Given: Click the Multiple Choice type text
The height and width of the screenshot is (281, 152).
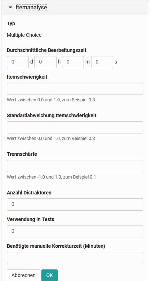Looking at the screenshot, I should click(24, 35).
